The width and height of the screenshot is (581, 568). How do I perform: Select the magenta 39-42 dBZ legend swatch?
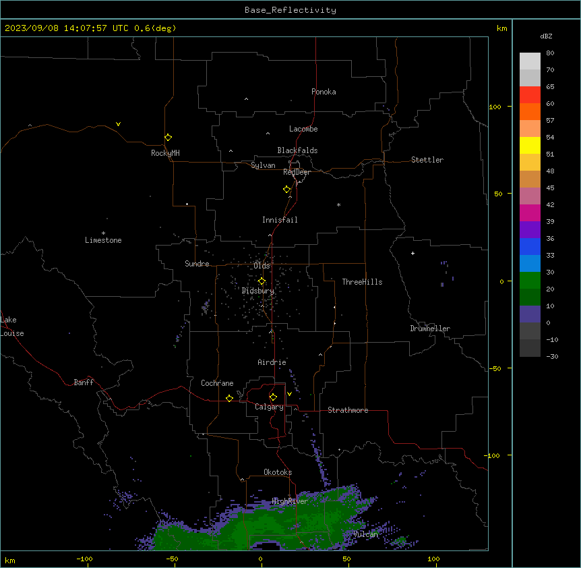(x=530, y=212)
